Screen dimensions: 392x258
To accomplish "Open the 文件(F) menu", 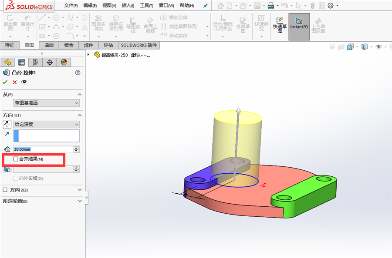I will 71,6.
